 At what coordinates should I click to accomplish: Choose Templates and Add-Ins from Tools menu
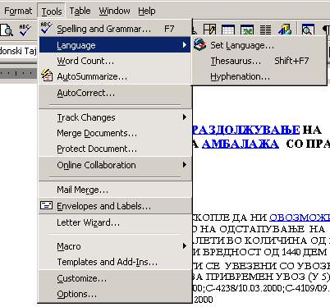115,262
